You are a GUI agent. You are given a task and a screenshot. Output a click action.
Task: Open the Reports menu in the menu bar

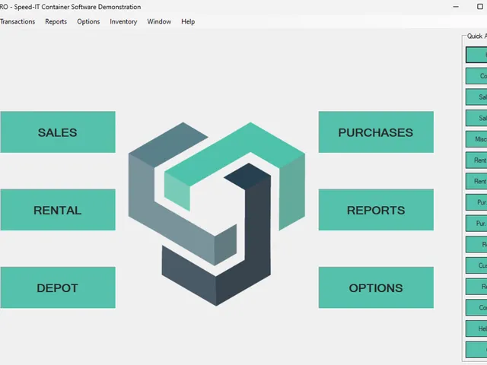(56, 22)
